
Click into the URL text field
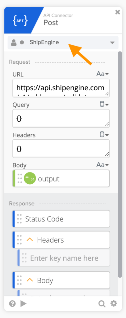click(61, 88)
